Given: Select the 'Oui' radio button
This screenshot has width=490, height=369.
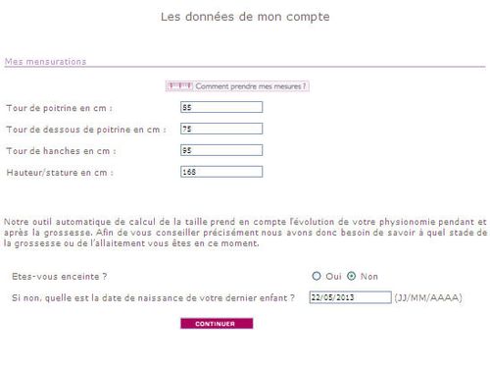Looking at the screenshot, I should tap(317, 276).
